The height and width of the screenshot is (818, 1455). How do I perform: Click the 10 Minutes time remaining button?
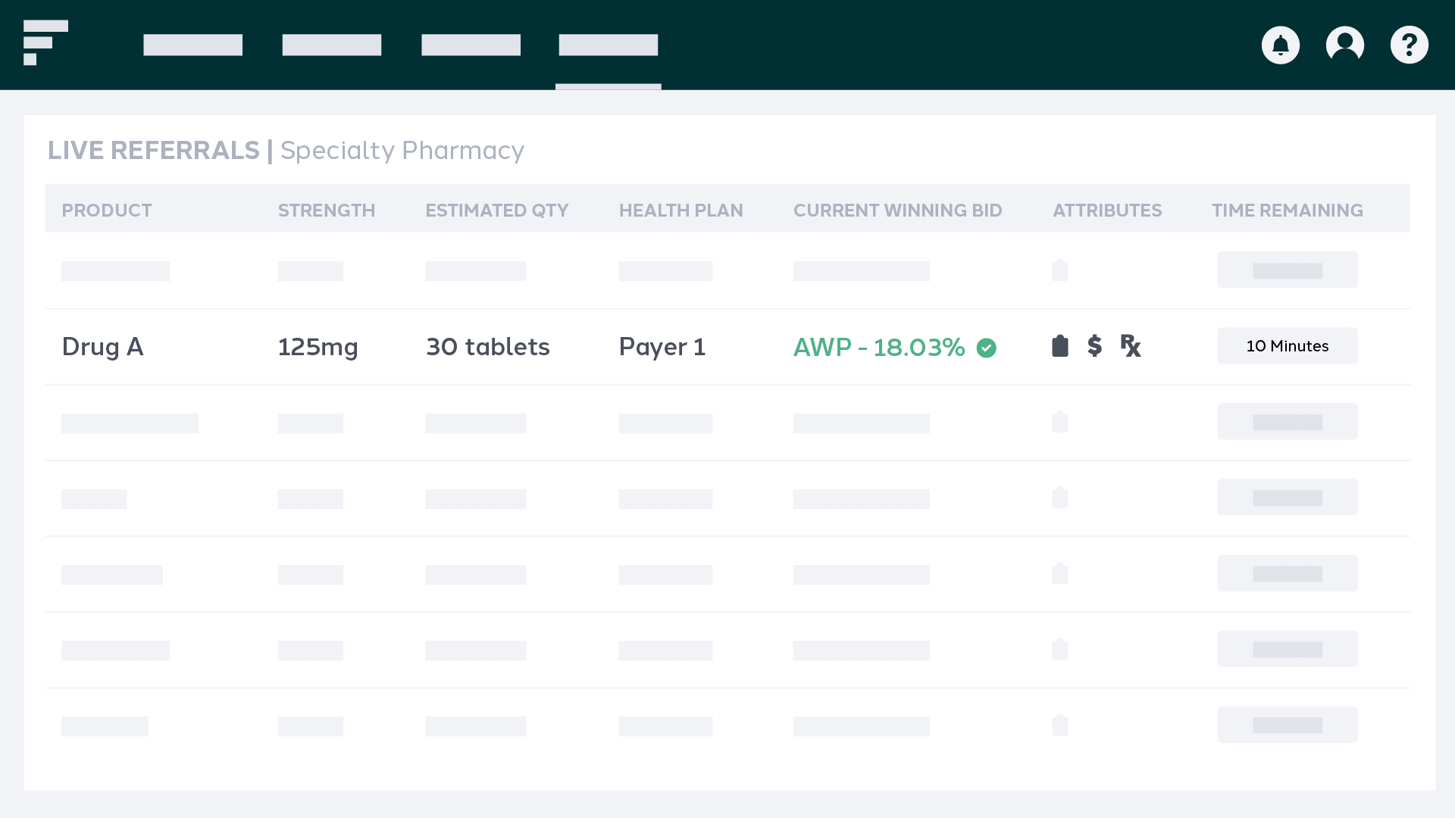(x=1287, y=345)
